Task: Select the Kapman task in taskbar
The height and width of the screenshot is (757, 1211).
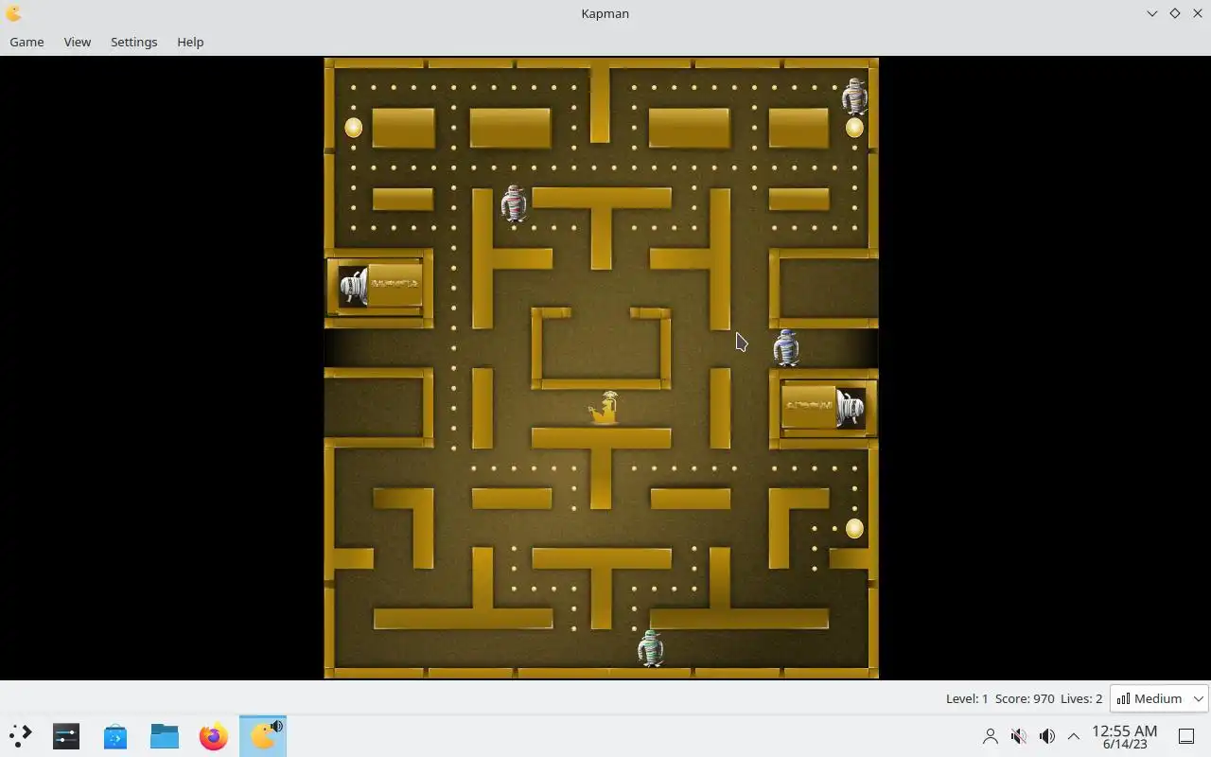Action: [x=263, y=736]
